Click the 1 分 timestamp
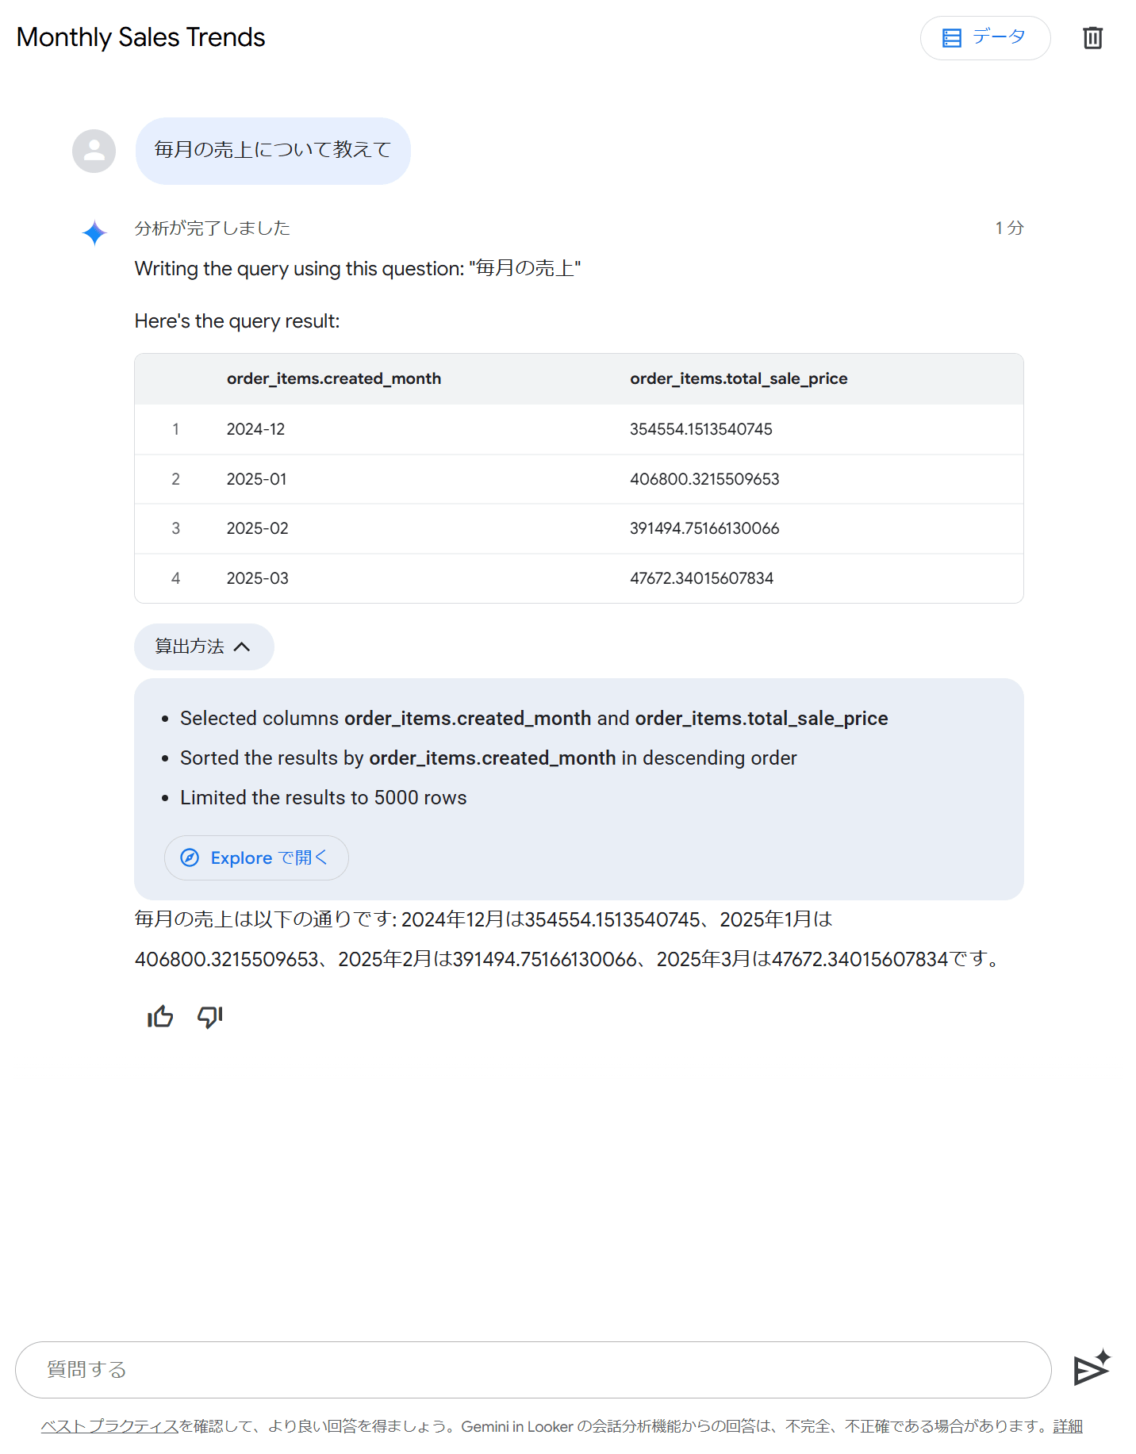The image size is (1136, 1454). pos(1009,228)
